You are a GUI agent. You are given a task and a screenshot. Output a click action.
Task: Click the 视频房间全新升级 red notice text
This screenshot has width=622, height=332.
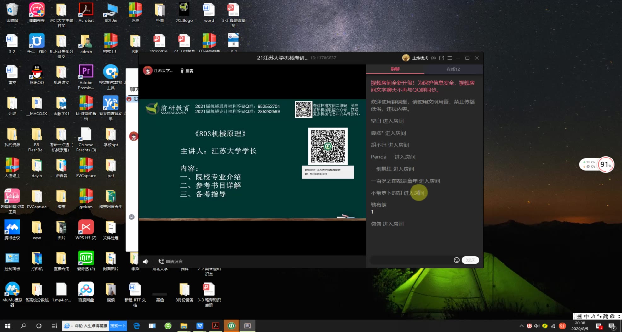click(x=423, y=86)
